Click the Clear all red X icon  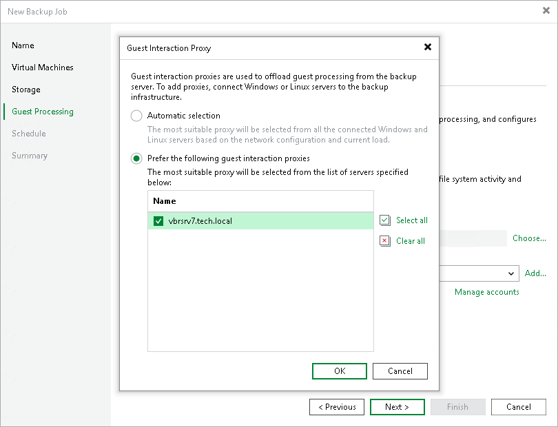[384, 241]
